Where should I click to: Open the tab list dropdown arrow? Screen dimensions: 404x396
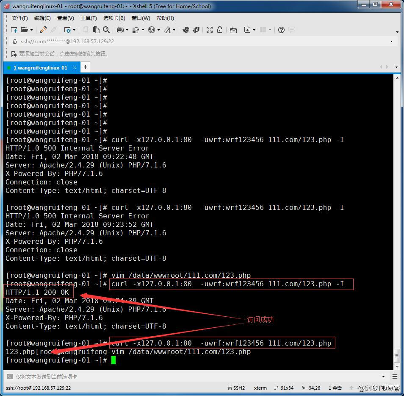click(396, 67)
